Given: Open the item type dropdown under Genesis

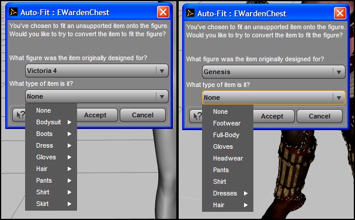Looking at the screenshot, I should tap(274, 97).
